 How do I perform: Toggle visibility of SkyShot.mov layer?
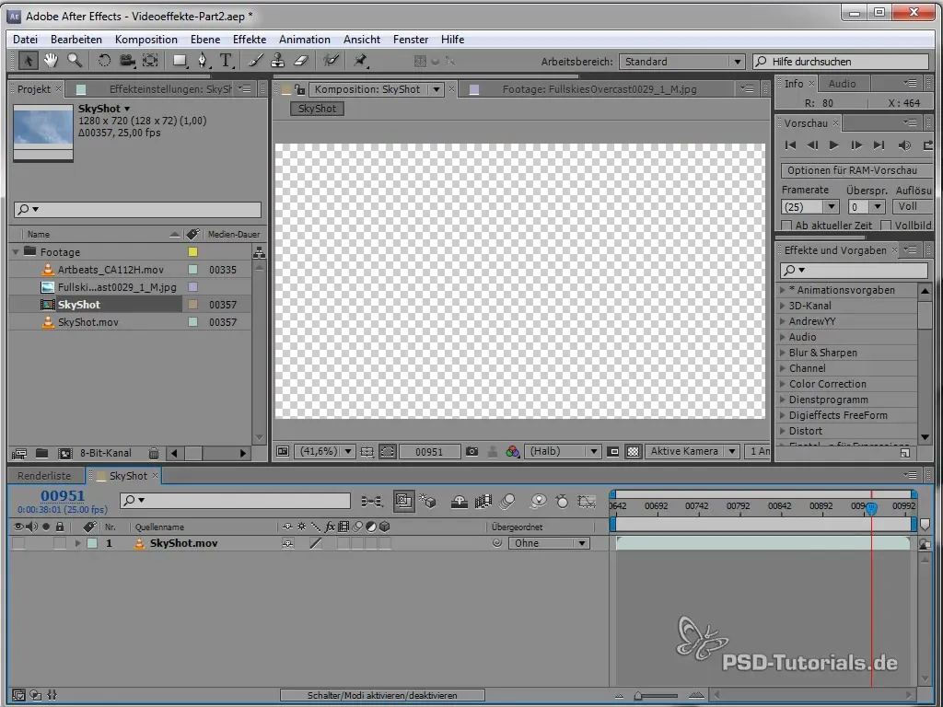point(18,543)
